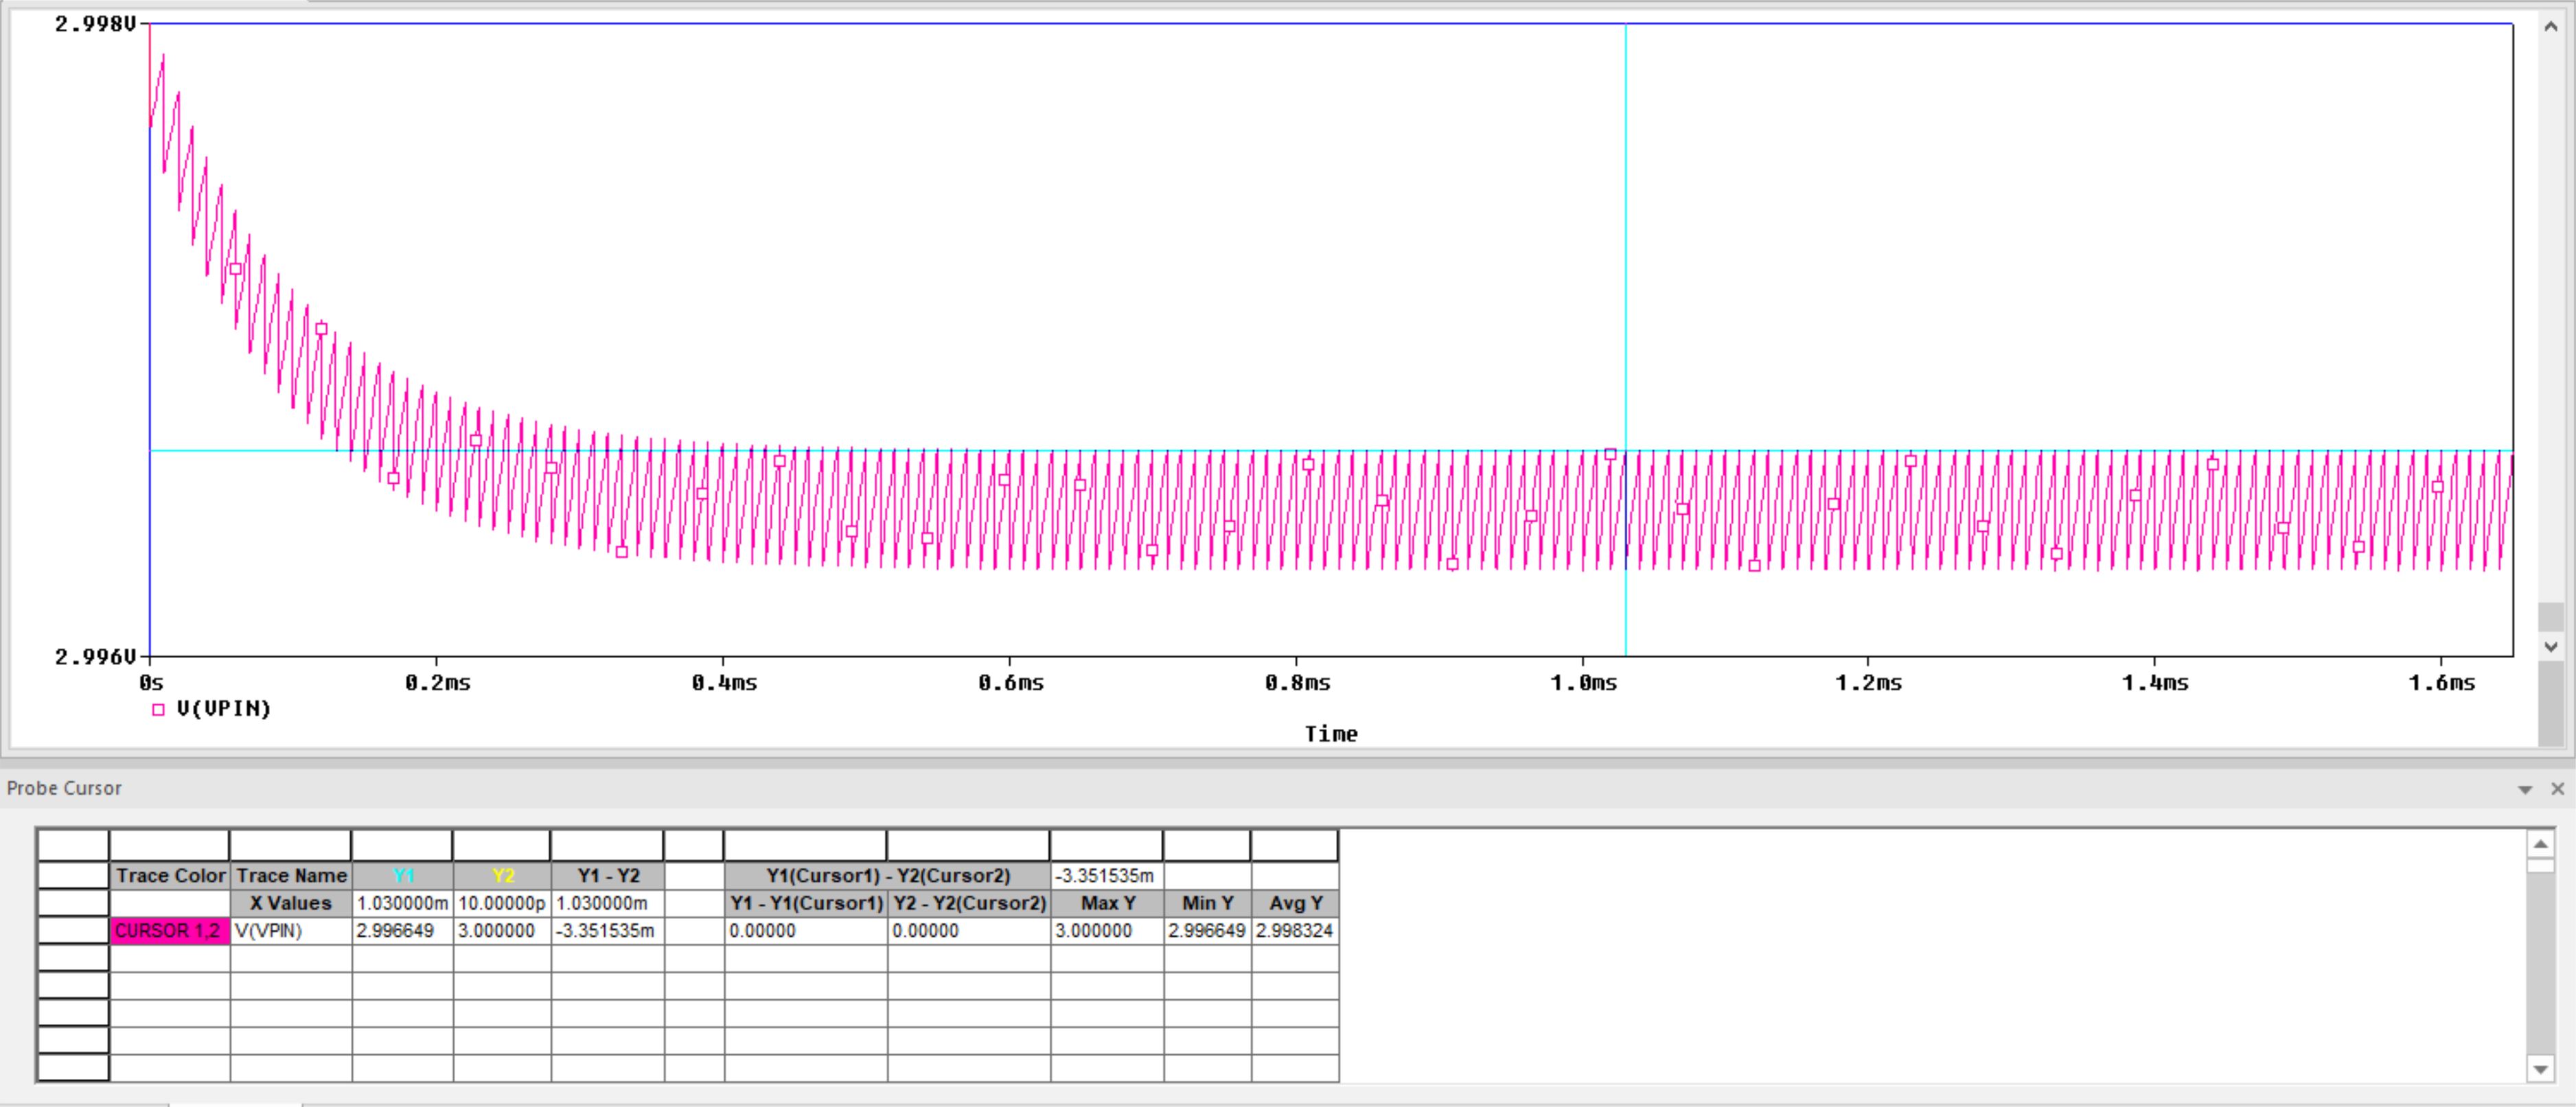The height and width of the screenshot is (1107, 2576).
Task: Click the V(VPIN) legend square marker
Action: pos(158,710)
